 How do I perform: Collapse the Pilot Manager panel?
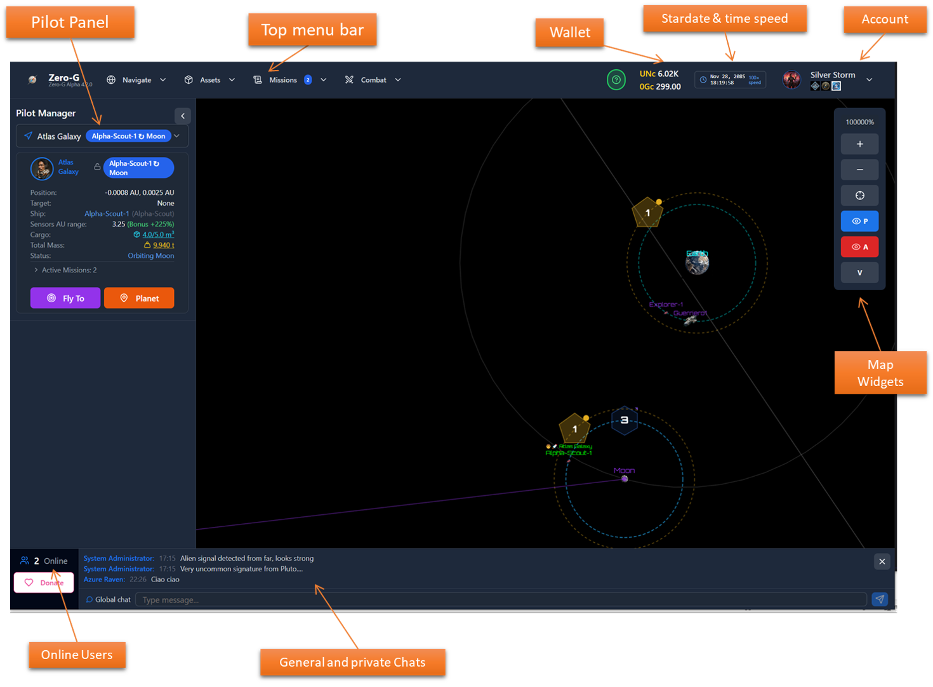tap(183, 116)
